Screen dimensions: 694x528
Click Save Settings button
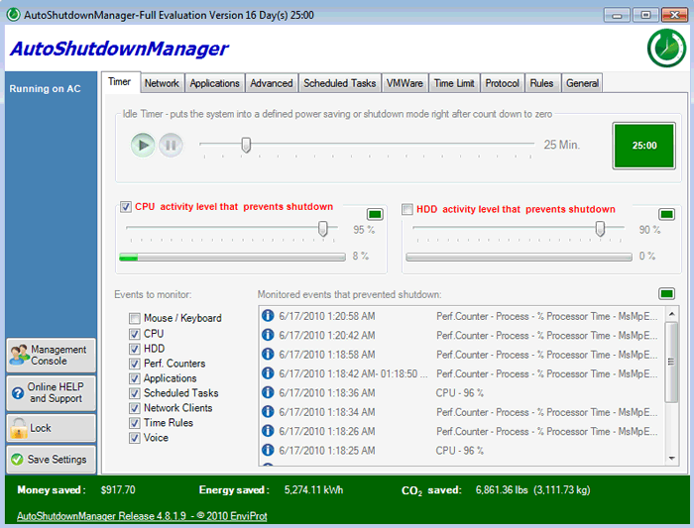[x=52, y=460]
